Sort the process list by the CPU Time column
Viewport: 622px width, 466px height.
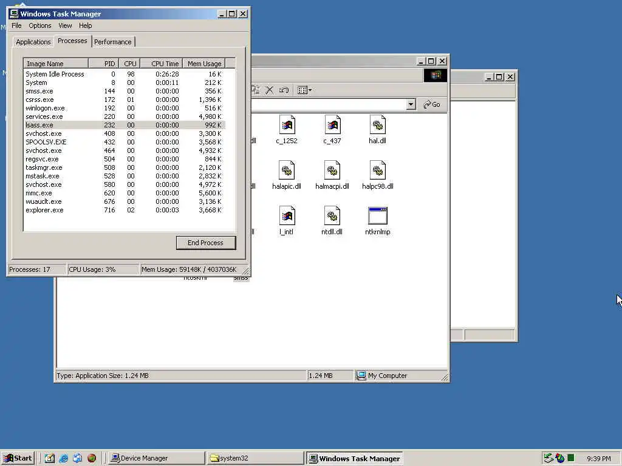click(x=161, y=63)
